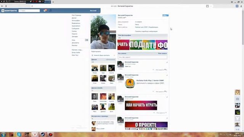This screenshot has width=244, height=137.
Task: Click 'Редактировать' under profile photo
Action: pos(96,51)
